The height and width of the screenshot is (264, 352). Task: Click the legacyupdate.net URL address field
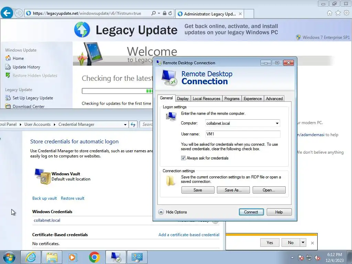tap(87, 13)
